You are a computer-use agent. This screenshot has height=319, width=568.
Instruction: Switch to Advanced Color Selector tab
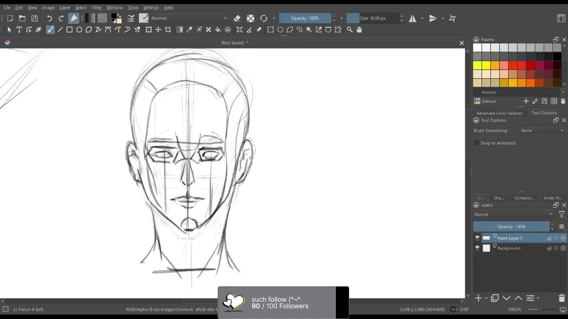click(500, 113)
